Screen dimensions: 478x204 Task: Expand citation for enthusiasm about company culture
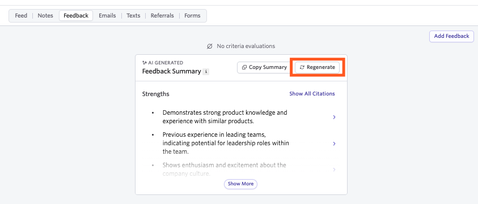[x=334, y=170]
